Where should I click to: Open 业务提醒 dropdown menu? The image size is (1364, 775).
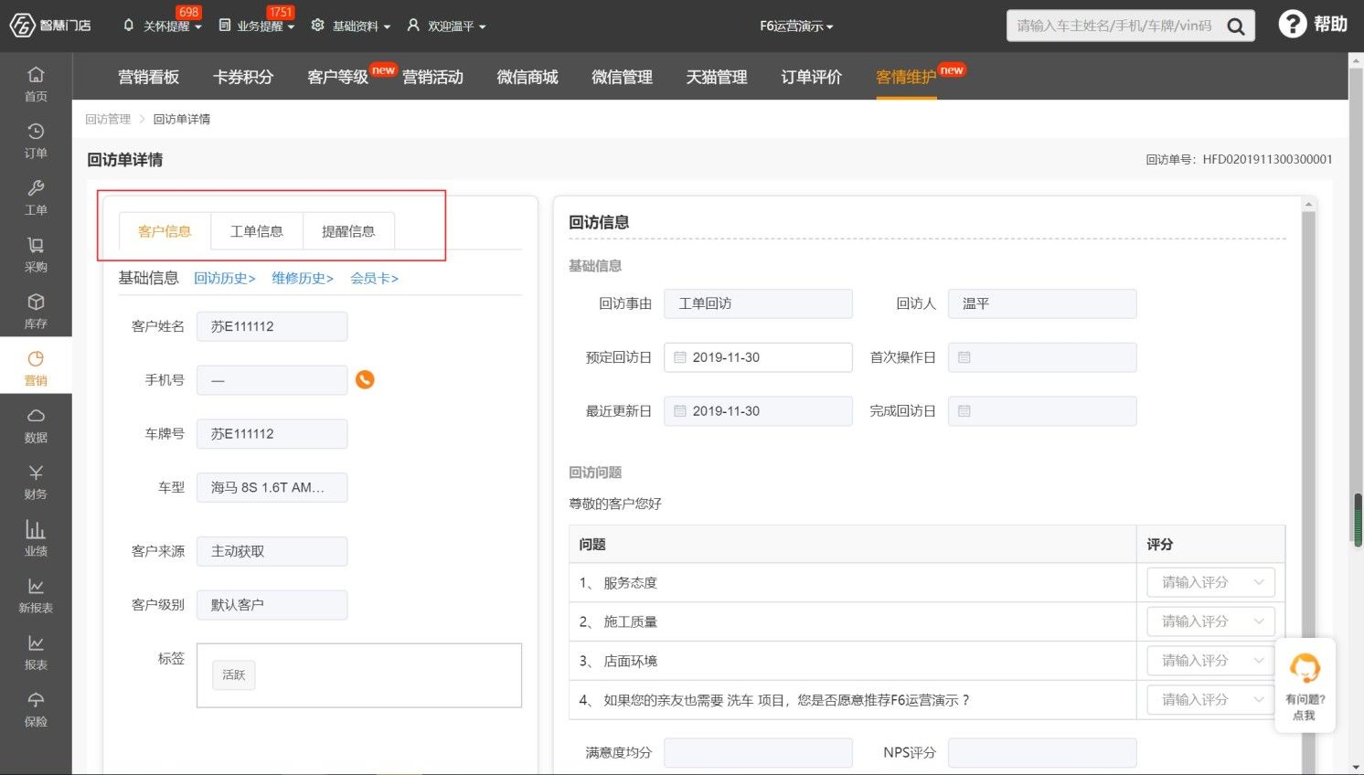pos(257,26)
